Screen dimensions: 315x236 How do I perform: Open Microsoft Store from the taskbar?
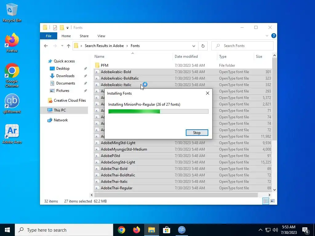tap(166, 230)
